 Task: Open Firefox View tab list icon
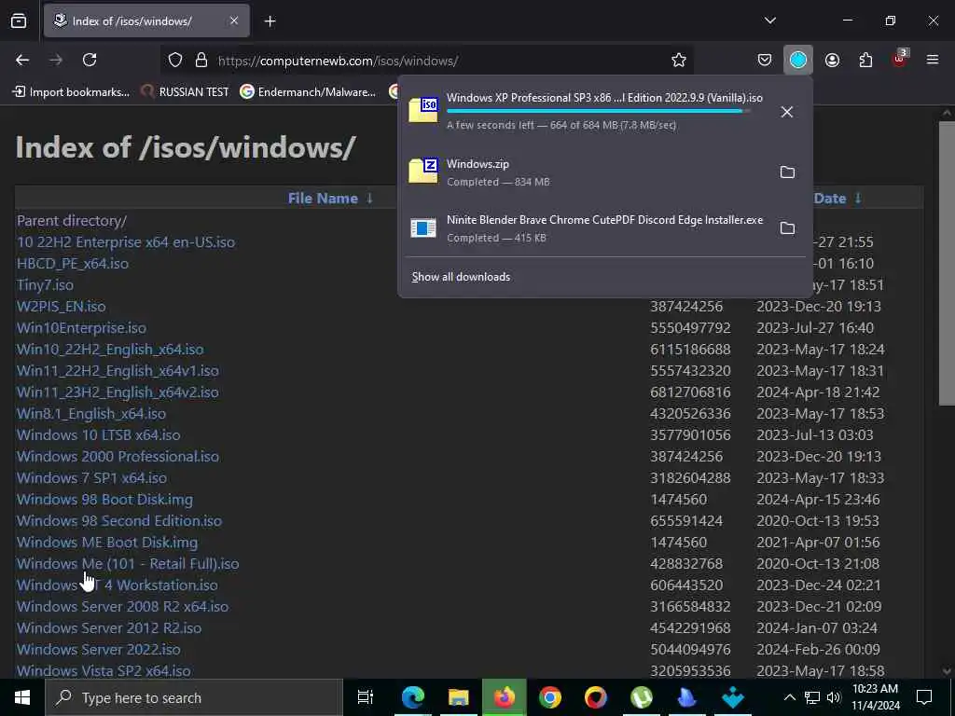pos(19,21)
